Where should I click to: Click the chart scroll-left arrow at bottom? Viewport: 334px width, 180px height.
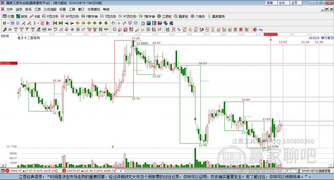(121, 171)
